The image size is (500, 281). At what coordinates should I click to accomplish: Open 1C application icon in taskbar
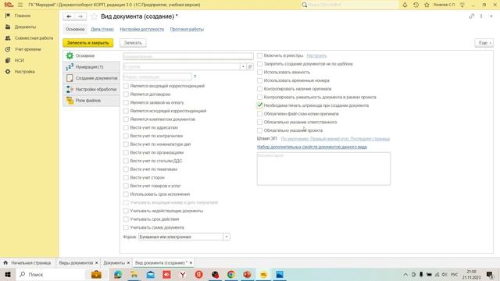tap(263, 274)
